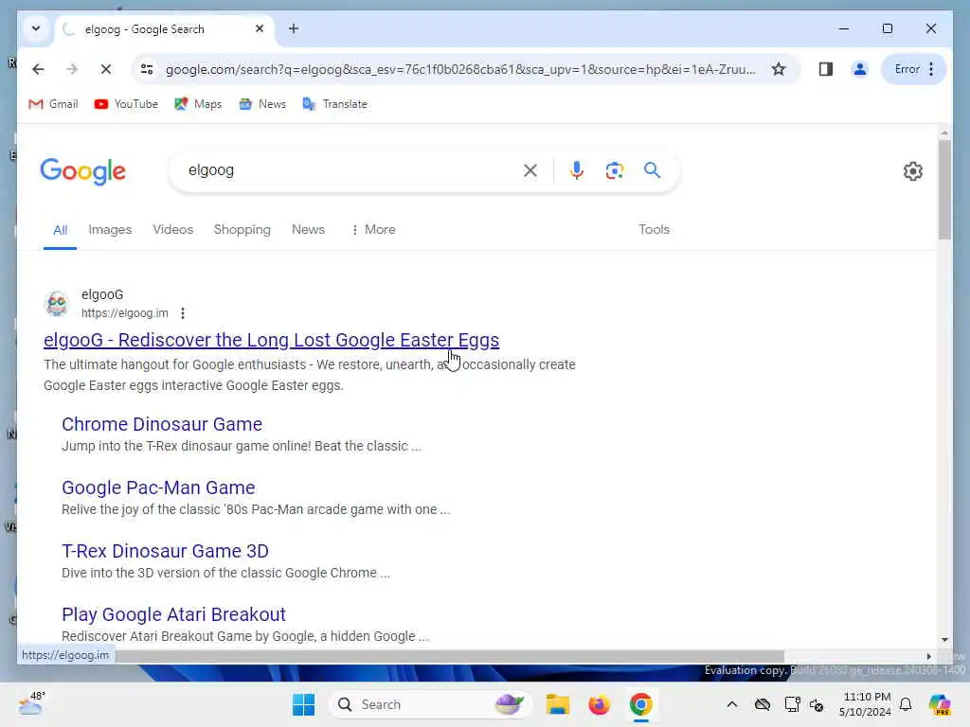
Task: Click the vertical page scrollbar
Action: pos(944,190)
